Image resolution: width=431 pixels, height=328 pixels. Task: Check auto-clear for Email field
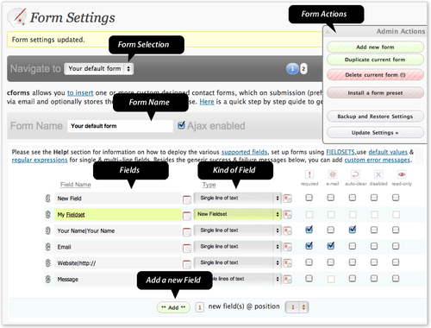[353, 246]
